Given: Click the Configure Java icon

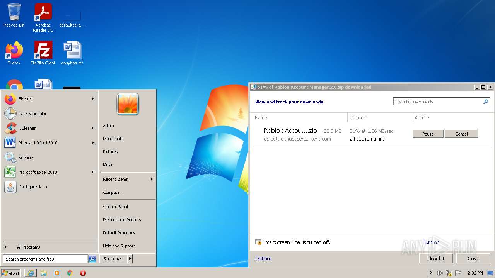Looking at the screenshot, I should pyautogui.click(x=10, y=187).
